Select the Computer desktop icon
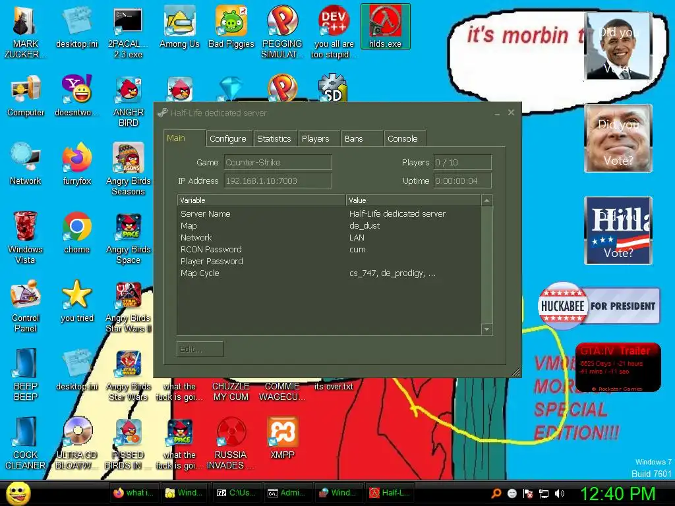Screen dimensions: 675x506 [26, 96]
